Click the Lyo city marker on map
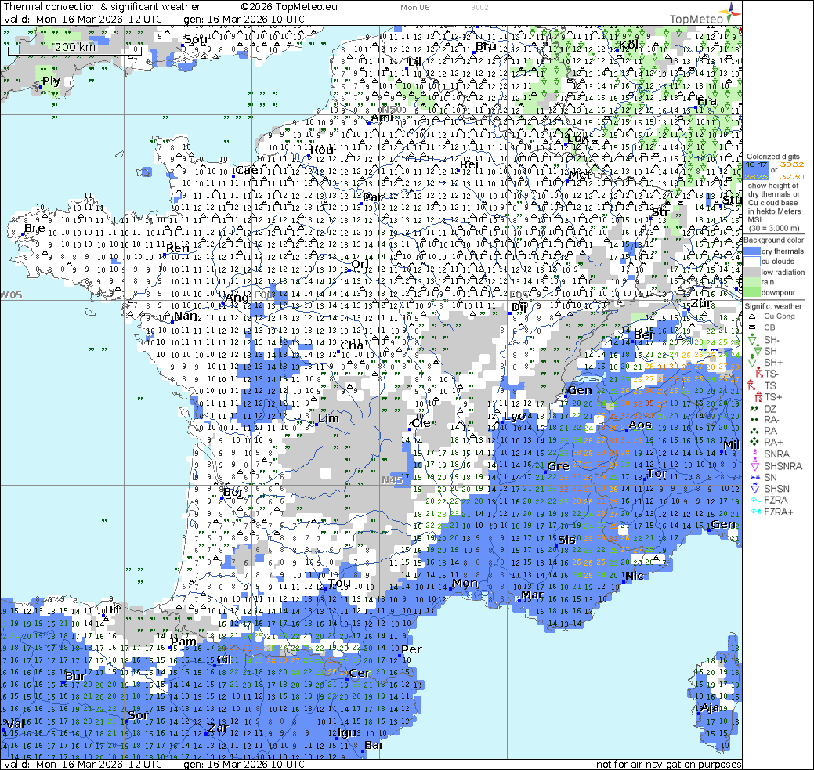Image resolution: width=814 pixels, height=770 pixels. 501,424
